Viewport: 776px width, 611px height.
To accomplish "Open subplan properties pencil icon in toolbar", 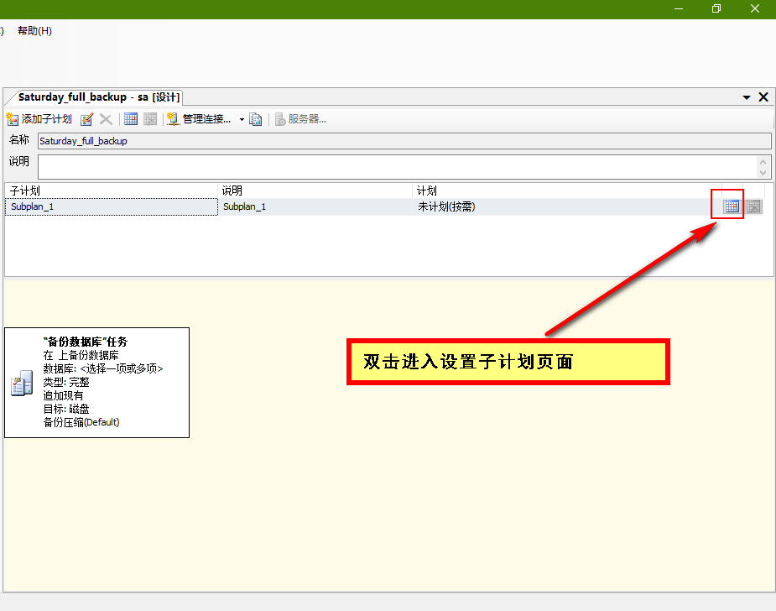I will tap(86, 119).
